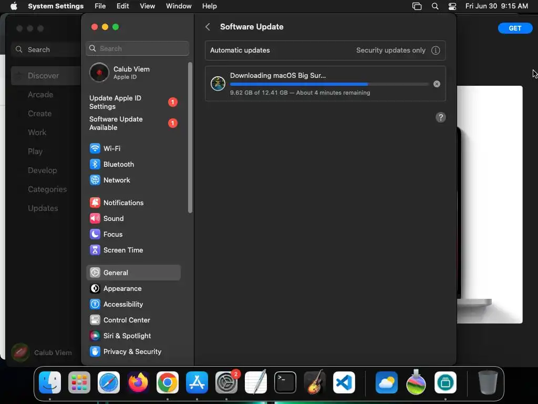Focus the System Settings search field

point(137,48)
